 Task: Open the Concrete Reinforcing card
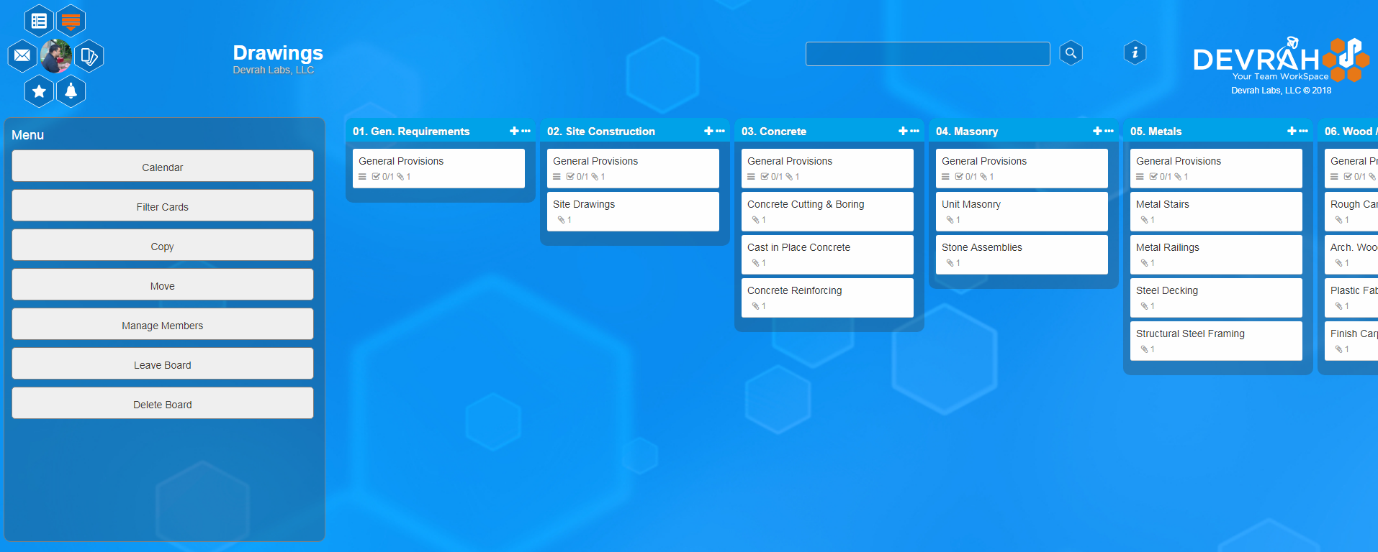[827, 298]
